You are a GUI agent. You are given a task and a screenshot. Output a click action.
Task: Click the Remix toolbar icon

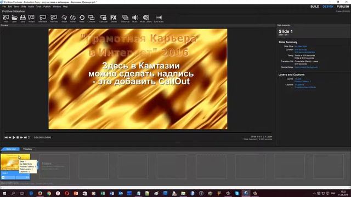(73, 18)
